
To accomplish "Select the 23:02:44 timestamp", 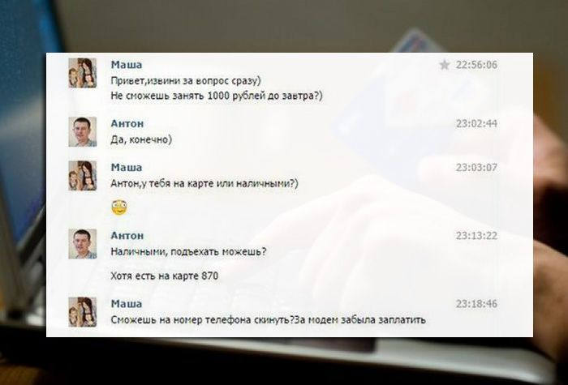I will 476,124.
